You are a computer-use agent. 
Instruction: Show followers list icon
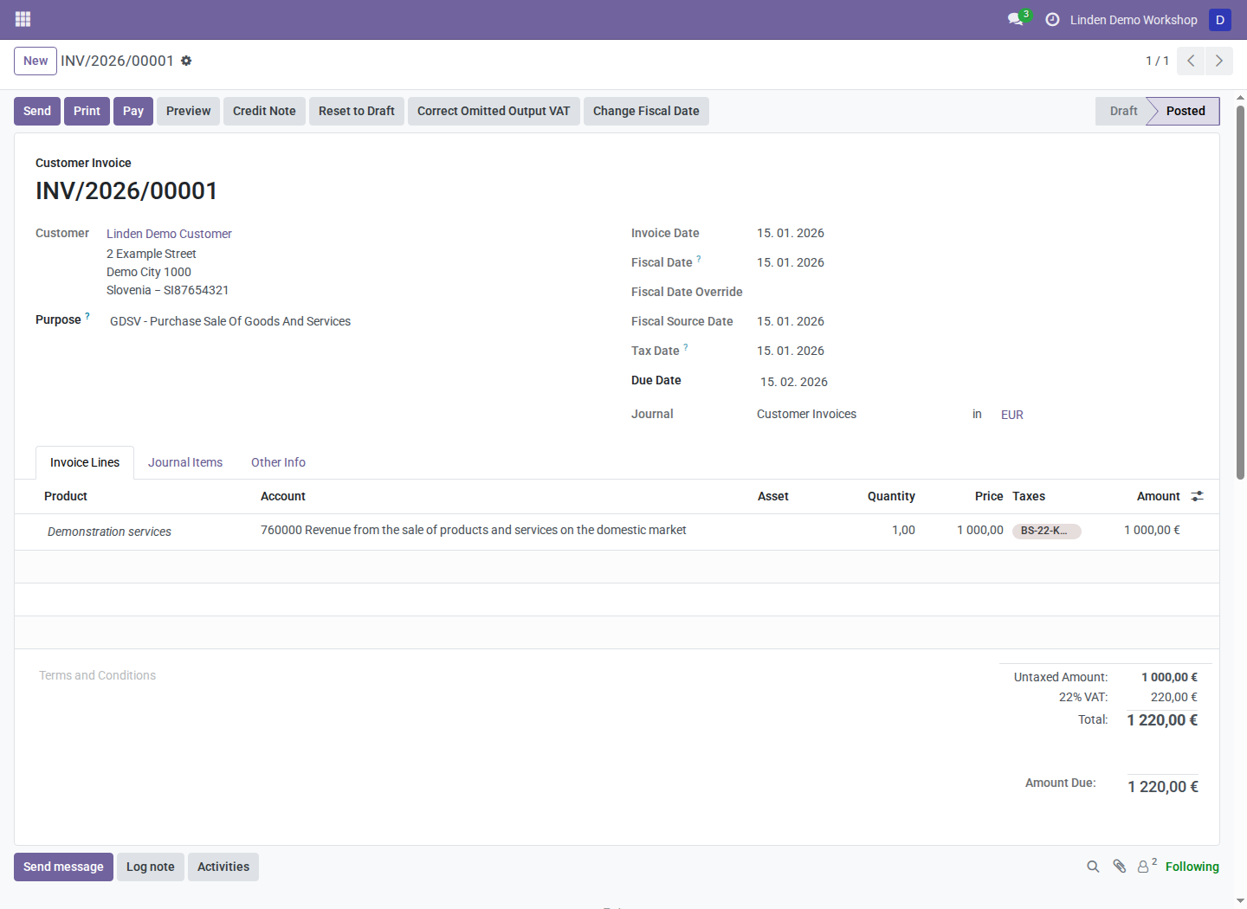coord(1147,866)
